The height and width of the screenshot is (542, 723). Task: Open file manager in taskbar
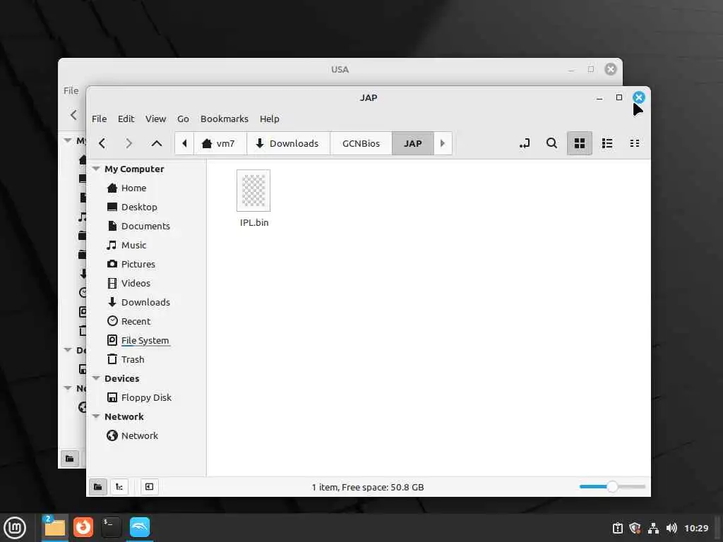pyautogui.click(x=55, y=528)
